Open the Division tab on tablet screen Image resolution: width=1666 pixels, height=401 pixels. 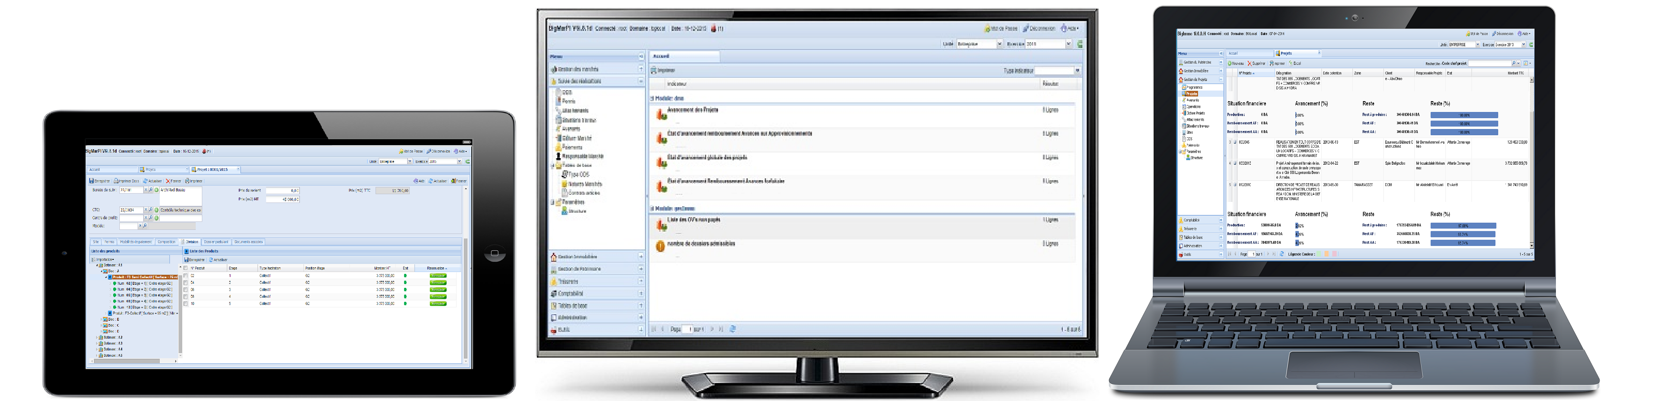tap(190, 242)
